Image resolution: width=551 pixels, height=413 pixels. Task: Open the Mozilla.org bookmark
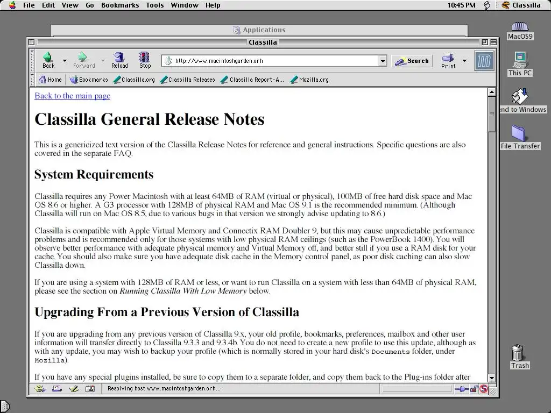click(x=309, y=80)
